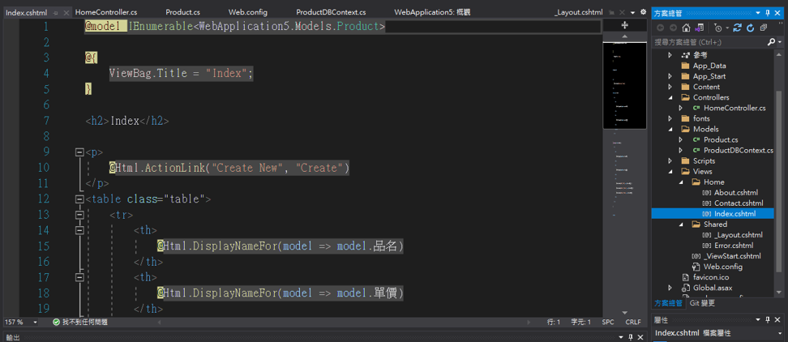
Task: Click the Solution Explorer scroll up arrow
Action: tap(778, 53)
